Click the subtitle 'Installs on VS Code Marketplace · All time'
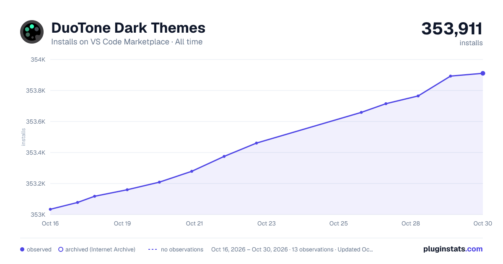The width and height of the screenshot is (503, 264). pyautogui.click(x=127, y=42)
